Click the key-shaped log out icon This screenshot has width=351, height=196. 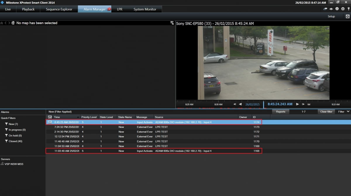coord(348,9)
